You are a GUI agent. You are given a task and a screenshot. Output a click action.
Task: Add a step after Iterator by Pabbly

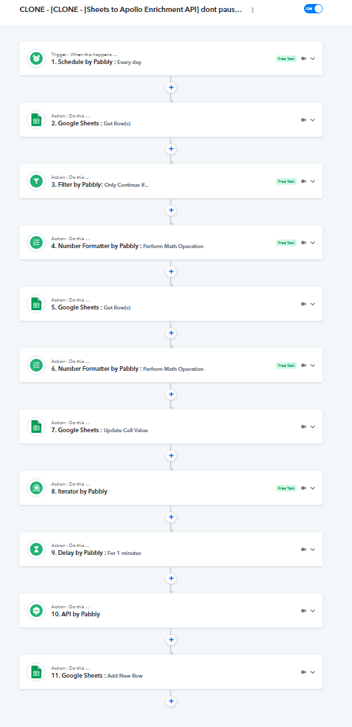(171, 517)
